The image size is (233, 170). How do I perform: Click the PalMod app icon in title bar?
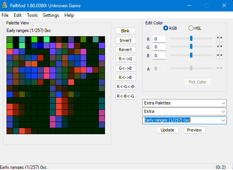pos(5,5)
